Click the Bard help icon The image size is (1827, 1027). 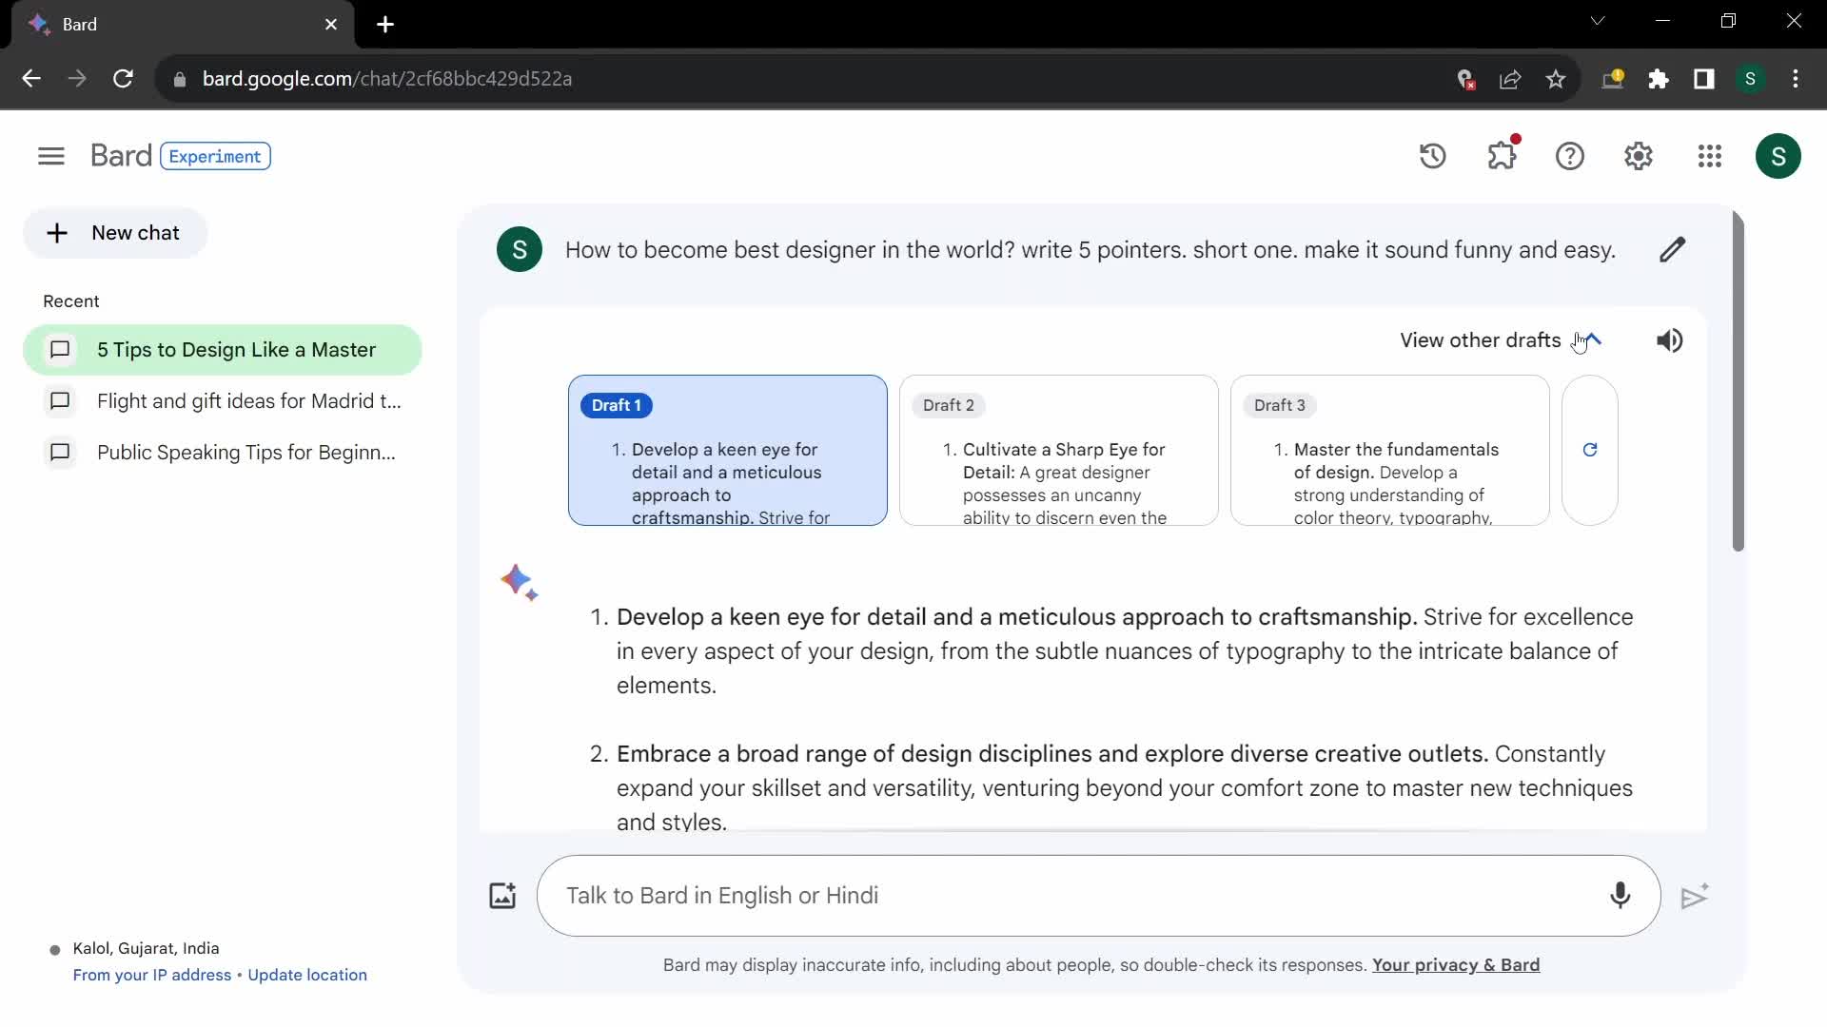(1571, 156)
